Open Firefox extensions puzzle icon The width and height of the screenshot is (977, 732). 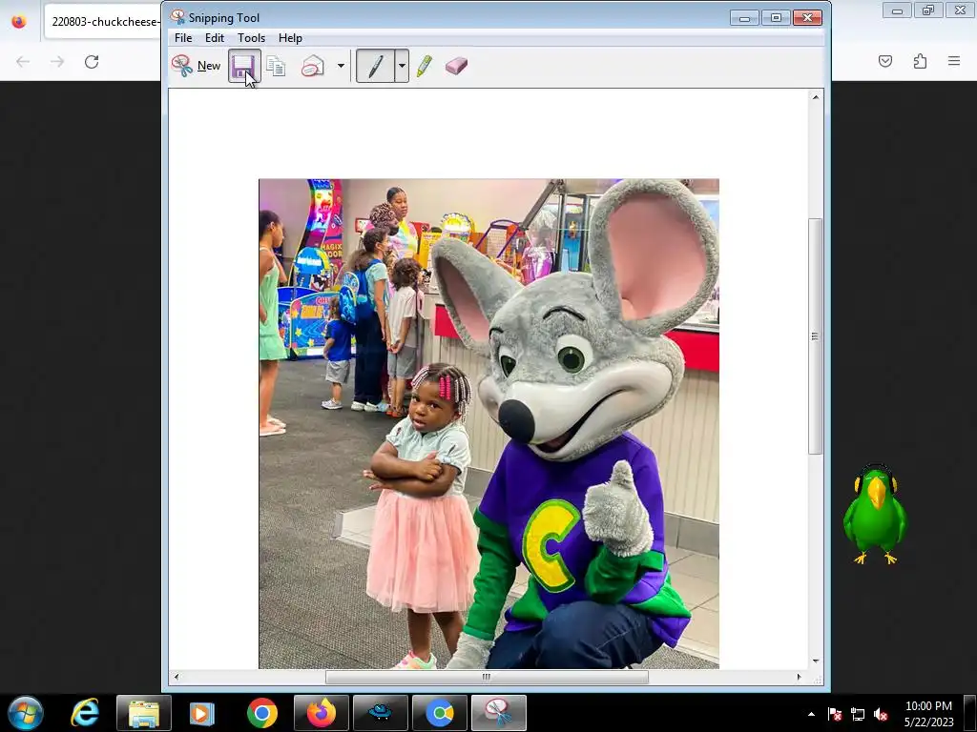tap(920, 61)
